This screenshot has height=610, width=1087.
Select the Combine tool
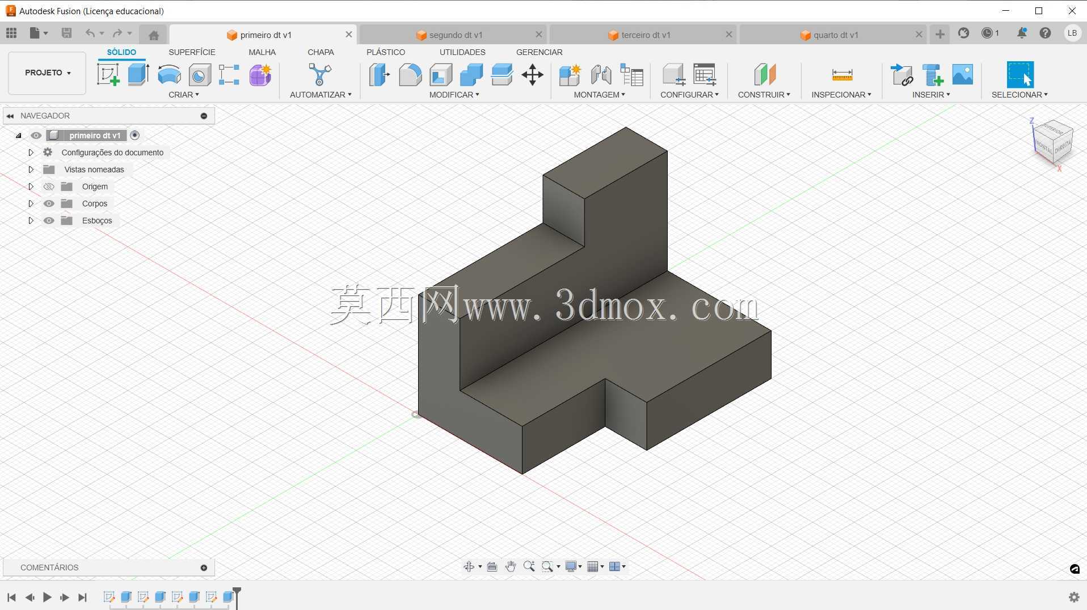click(471, 75)
